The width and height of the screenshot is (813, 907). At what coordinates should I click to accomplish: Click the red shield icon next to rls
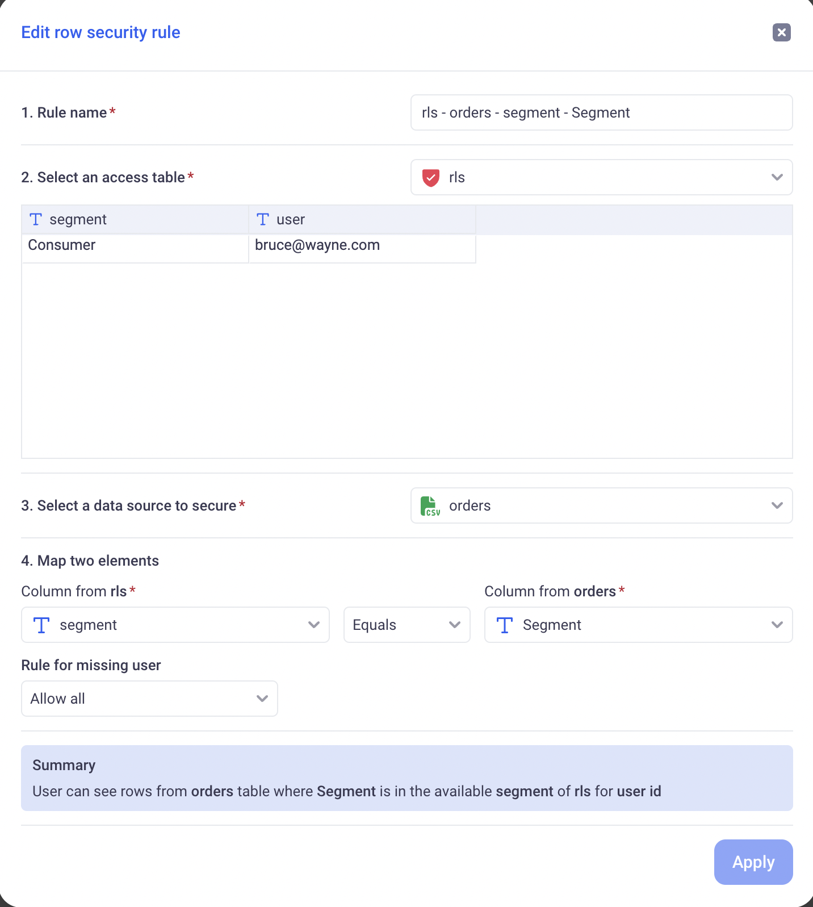pyautogui.click(x=431, y=178)
